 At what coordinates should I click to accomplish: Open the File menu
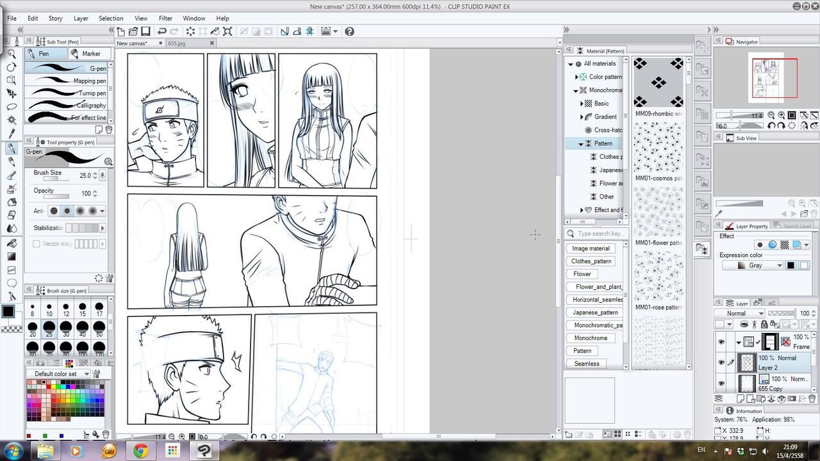pos(12,19)
